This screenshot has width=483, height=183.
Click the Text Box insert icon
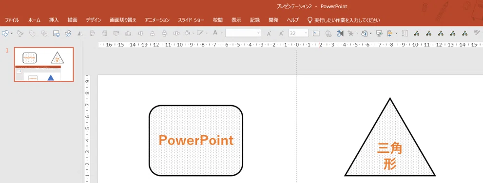pyautogui.click(x=316, y=33)
